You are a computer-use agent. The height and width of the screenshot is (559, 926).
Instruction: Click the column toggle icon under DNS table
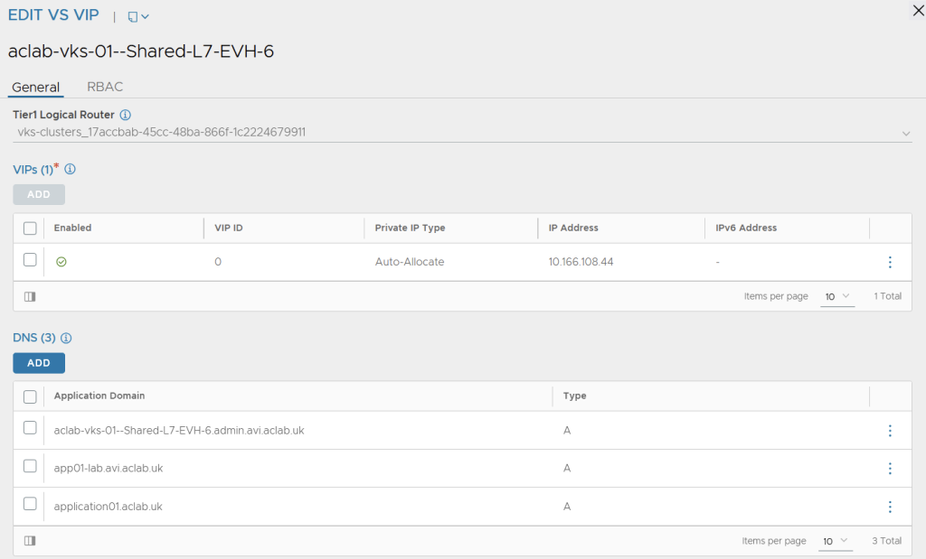click(x=30, y=541)
